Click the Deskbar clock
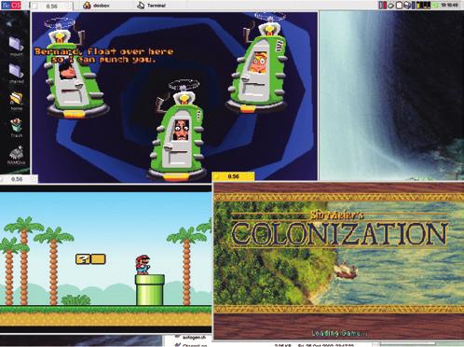 tap(449, 6)
